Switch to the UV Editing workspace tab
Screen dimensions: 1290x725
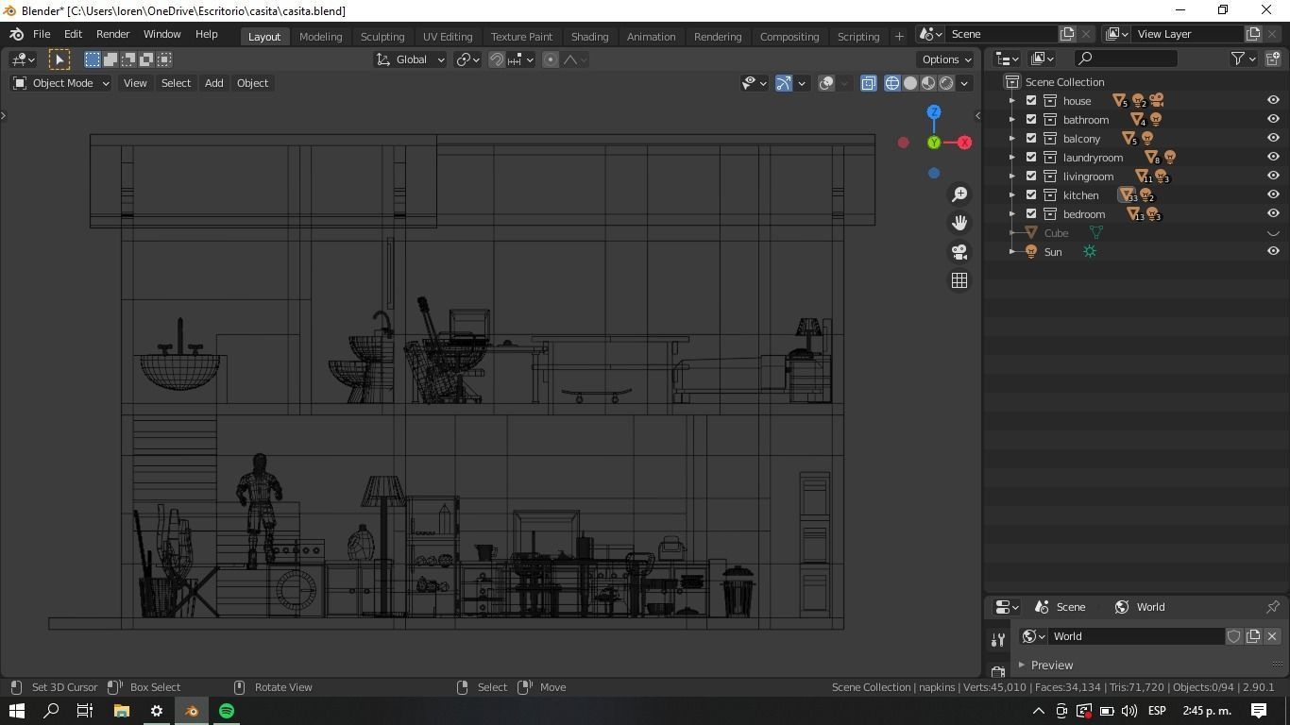coord(448,36)
